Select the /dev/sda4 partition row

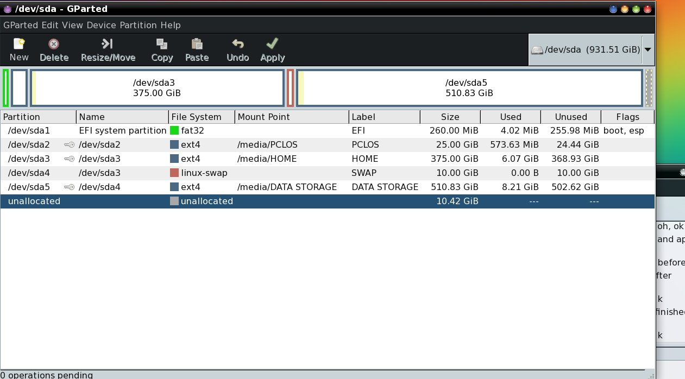tap(328, 173)
